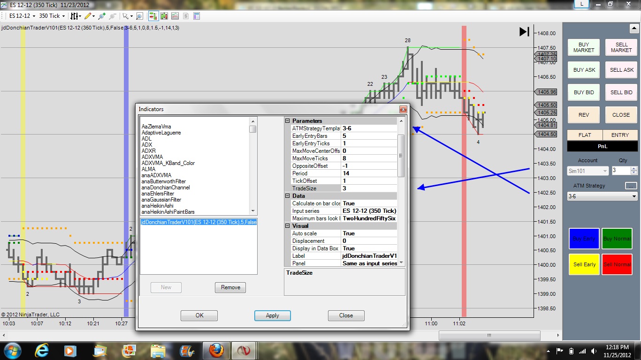This screenshot has width=641, height=360.
Task: Click the SELL MARKET button
Action: click(x=621, y=47)
